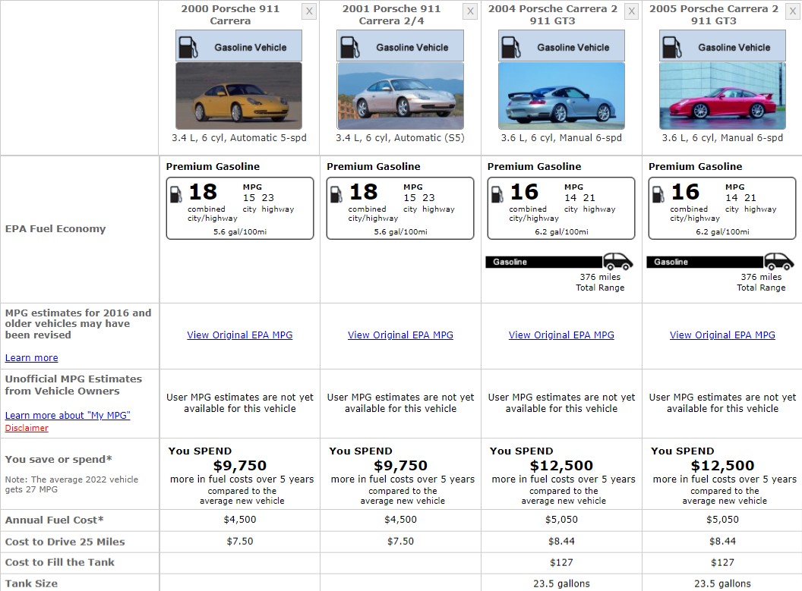
Task: Click the 6.2 gal/100mi value for the 2005 GT3
Action: [723, 232]
